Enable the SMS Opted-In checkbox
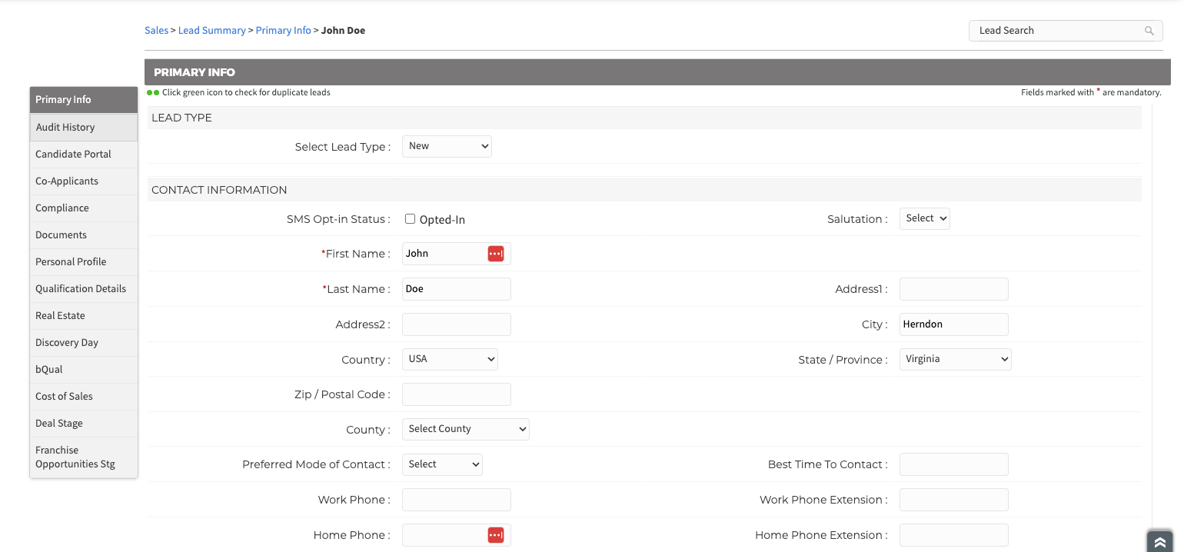 (x=411, y=219)
